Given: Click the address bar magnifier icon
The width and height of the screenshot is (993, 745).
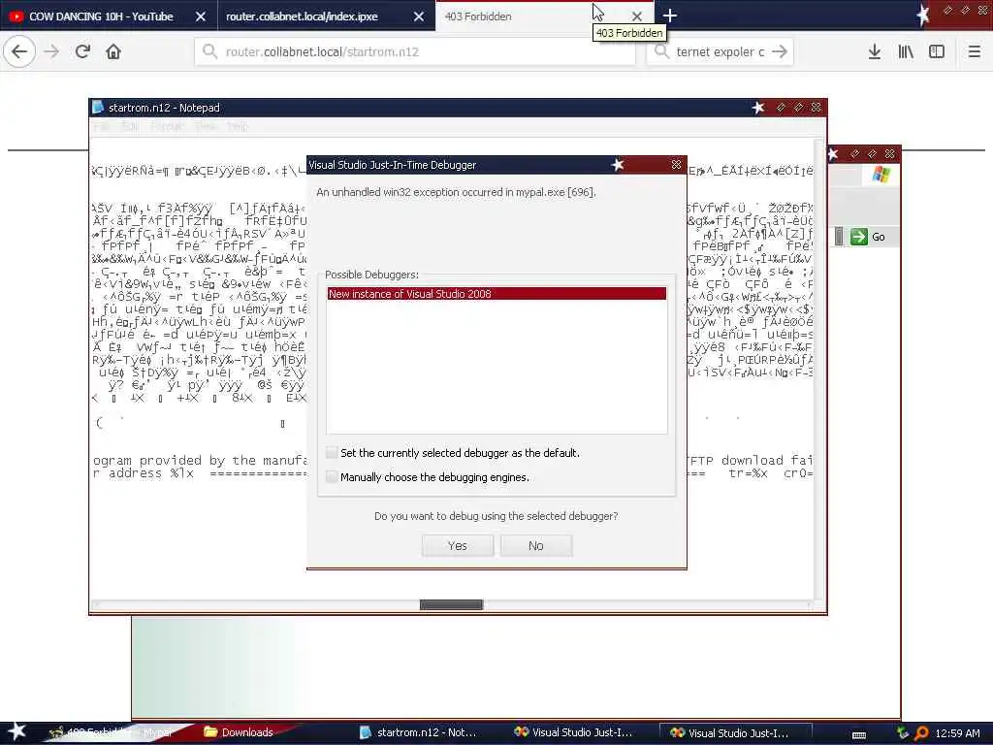Looking at the screenshot, I should pyautogui.click(x=209, y=51).
